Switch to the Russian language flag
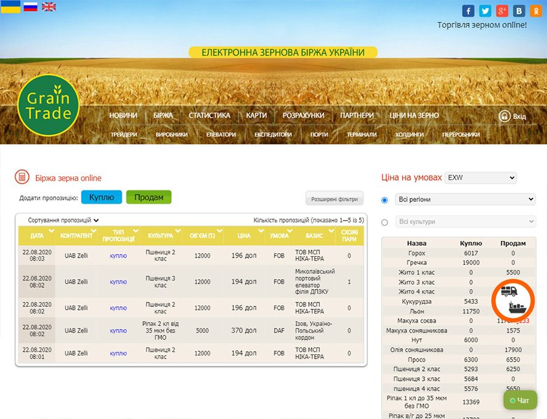This screenshot has width=547, height=419. coord(30,7)
